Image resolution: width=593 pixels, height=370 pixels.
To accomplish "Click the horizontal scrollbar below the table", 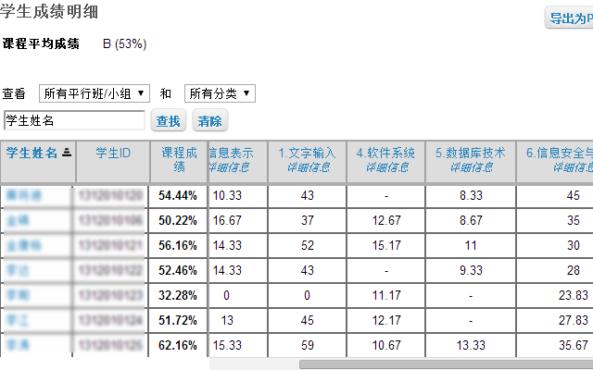I will (x=447, y=364).
